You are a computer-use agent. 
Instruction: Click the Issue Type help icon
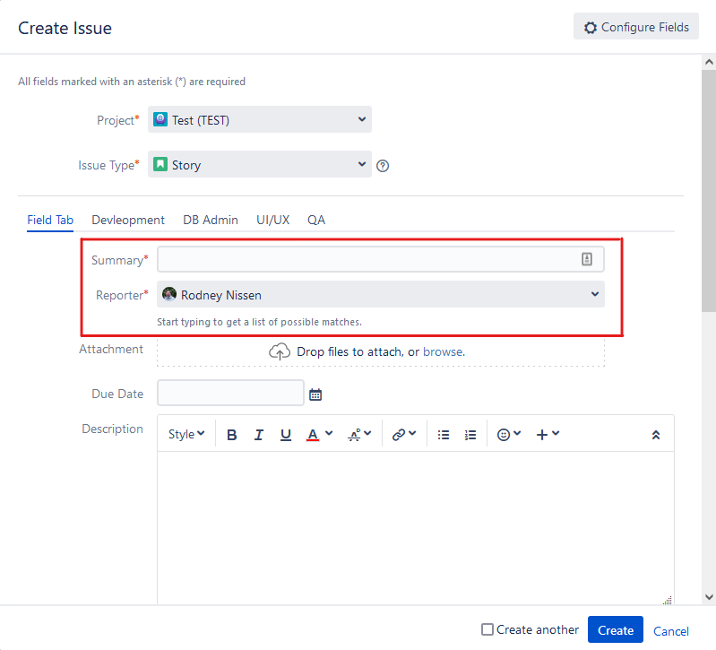click(383, 166)
